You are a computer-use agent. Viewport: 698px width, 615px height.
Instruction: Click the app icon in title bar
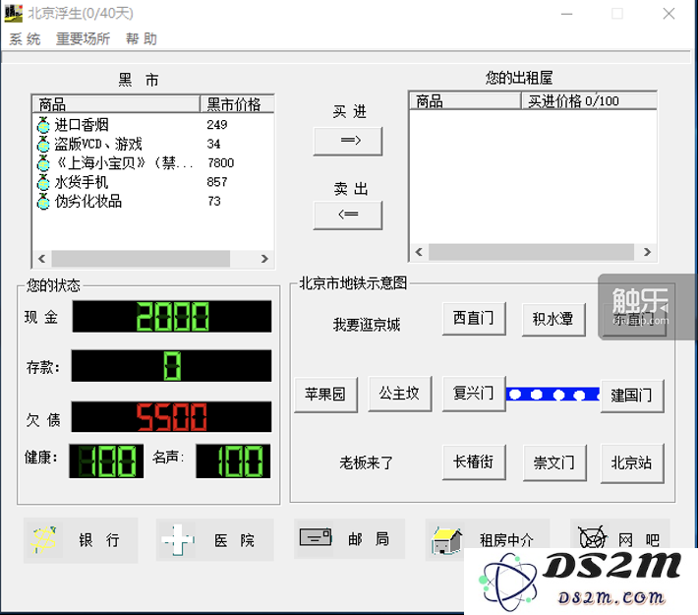click(13, 14)
